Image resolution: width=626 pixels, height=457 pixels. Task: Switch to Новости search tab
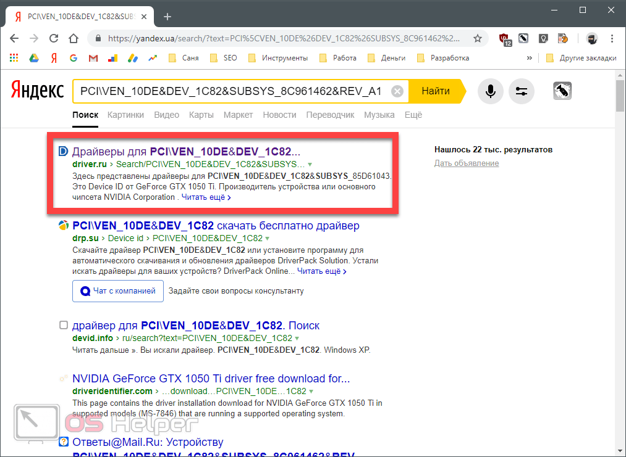(x=279, y=115)
